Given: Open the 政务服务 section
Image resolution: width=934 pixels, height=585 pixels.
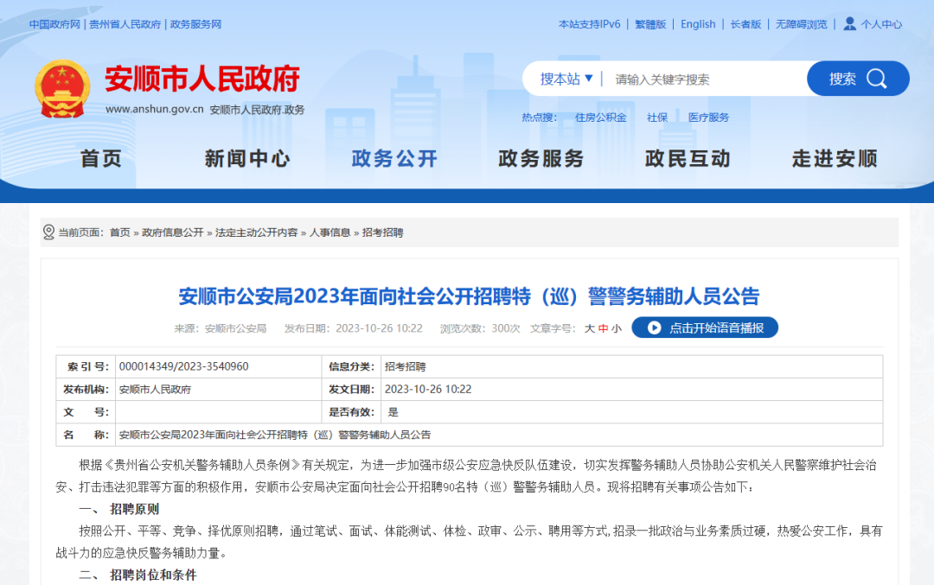Looking at the screenshot, I should click(x=540, y=158).
